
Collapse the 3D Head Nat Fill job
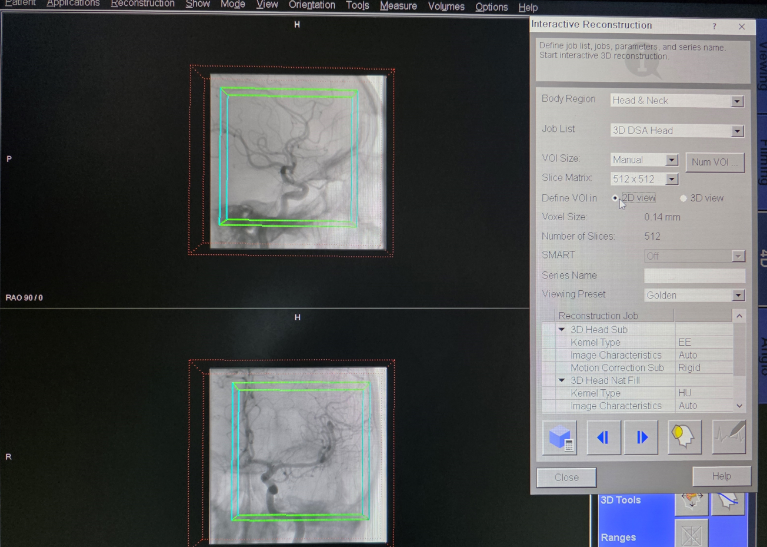(562, 380)
